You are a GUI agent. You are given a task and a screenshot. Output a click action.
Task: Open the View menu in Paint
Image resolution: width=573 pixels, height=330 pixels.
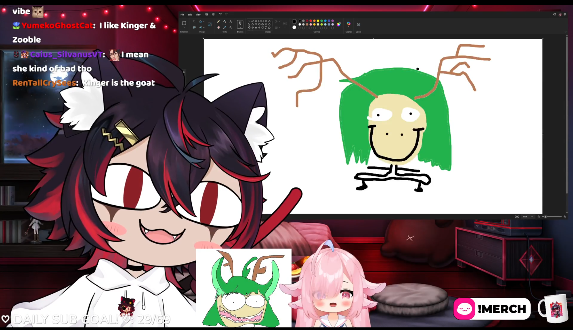point(198,15)
